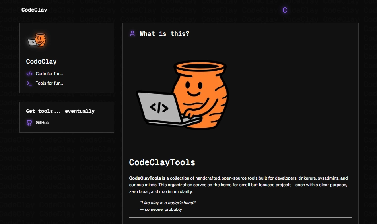377x224 pixels.
Task: Click the purple C icon in header
Action: (x=285, y=10)
